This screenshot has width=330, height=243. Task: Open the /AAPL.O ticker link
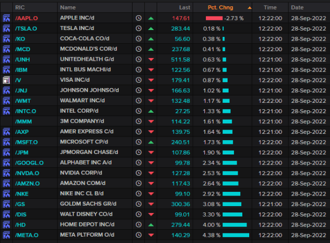[x=26, y=18]
